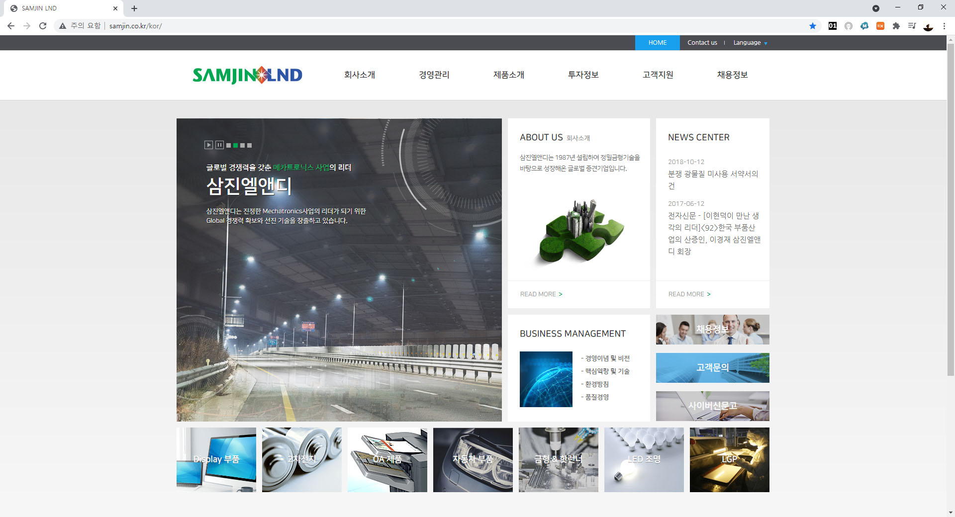Click READ MORE under ABOUT US
Viewport: 955px width, 517px height.
tap(541, 294)
